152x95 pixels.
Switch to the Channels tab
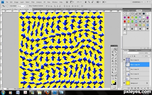pos(132,50)
